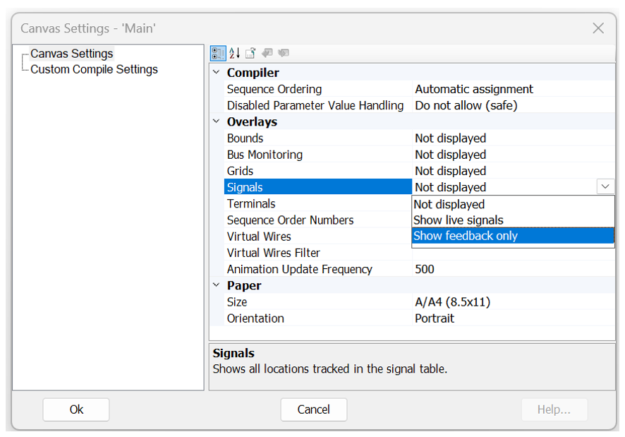Click the Signals dropdown arrow
The image size is (625, 437).
[605, 187]
